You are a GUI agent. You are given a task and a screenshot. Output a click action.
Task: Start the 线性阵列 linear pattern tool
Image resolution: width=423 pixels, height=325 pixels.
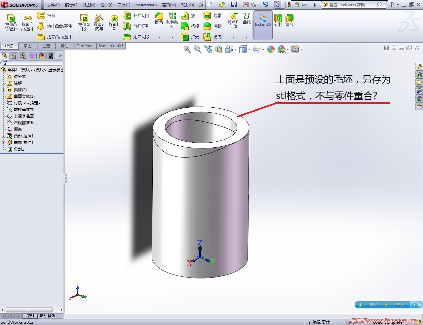pyautogui.click(x=172, y=20)
